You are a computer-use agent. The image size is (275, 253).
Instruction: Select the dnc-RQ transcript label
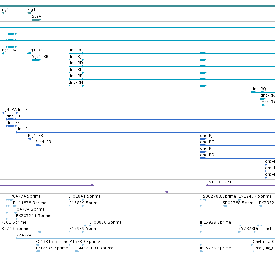pyautogui.click(x=259, y=89)
